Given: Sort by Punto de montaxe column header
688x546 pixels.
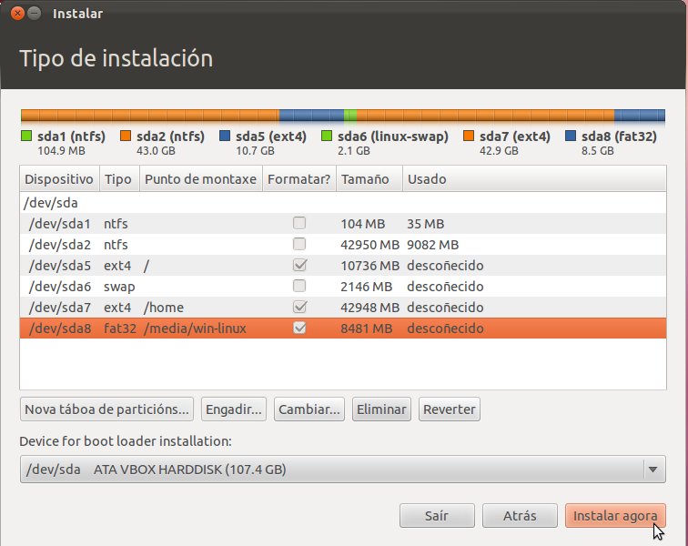Looking at the screenshot, I should (201, 178).
